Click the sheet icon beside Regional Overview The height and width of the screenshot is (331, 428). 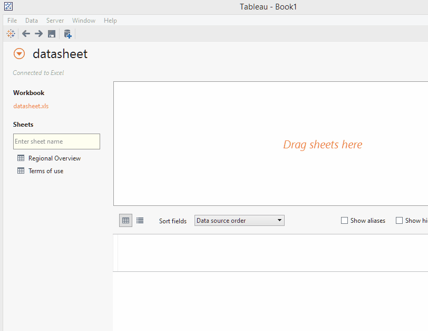pos(20,158)
